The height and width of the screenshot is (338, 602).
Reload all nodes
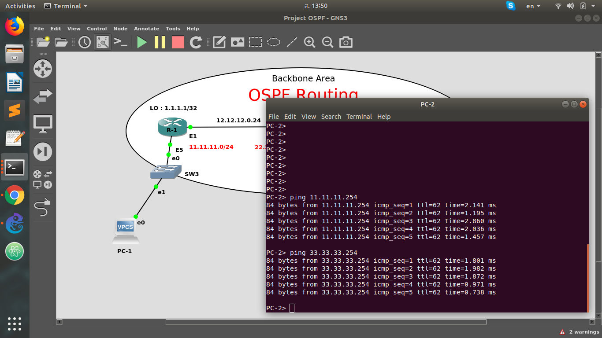[x=196, y=42]
